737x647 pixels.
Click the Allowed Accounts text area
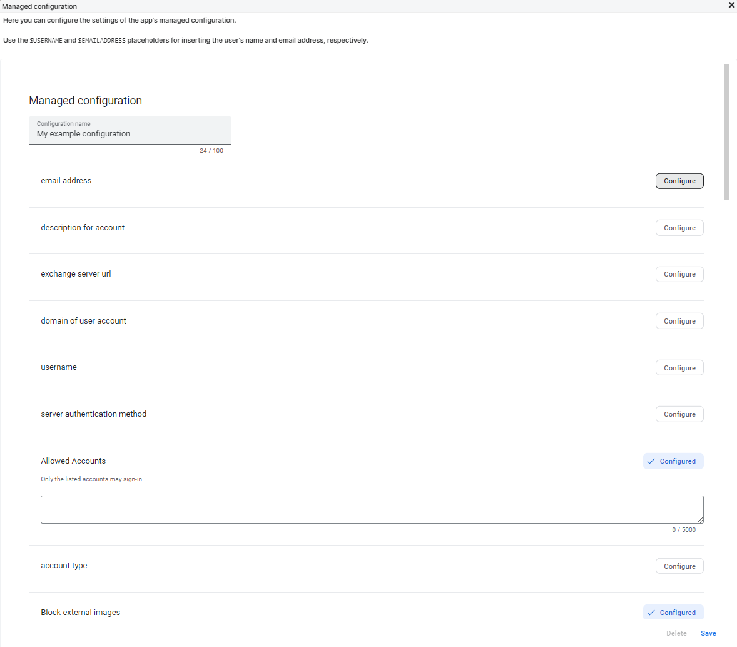point(372,509)
